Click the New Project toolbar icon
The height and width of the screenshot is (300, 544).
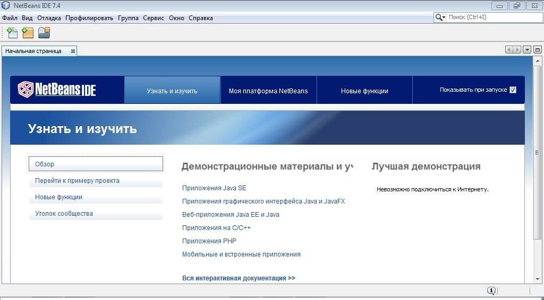[x=28, y=33]
